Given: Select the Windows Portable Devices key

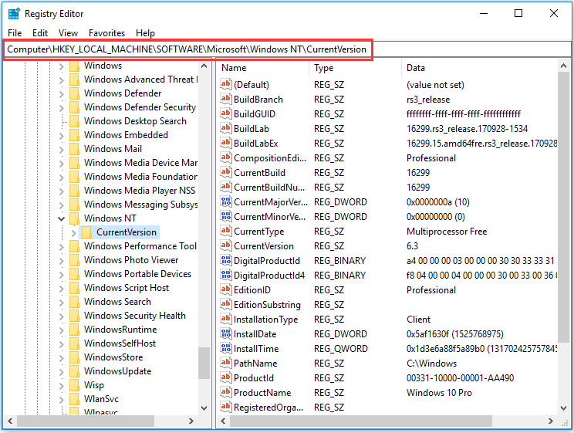Looking at the screenshot, I should 137,274.
